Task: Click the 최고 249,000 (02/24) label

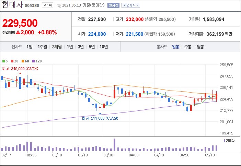Action: 20,69
